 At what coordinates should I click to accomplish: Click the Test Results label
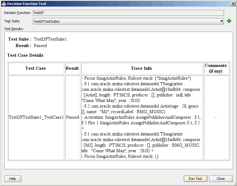point(14,29)
